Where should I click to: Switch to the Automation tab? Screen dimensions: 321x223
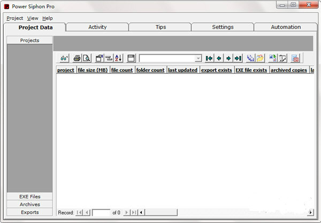point(286,27)
